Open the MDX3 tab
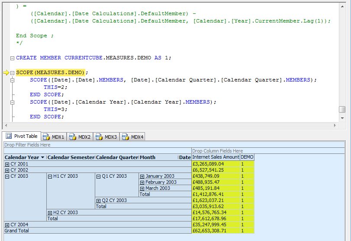The height and width of the screenshot is (241, 351). [x=106, y=137]
